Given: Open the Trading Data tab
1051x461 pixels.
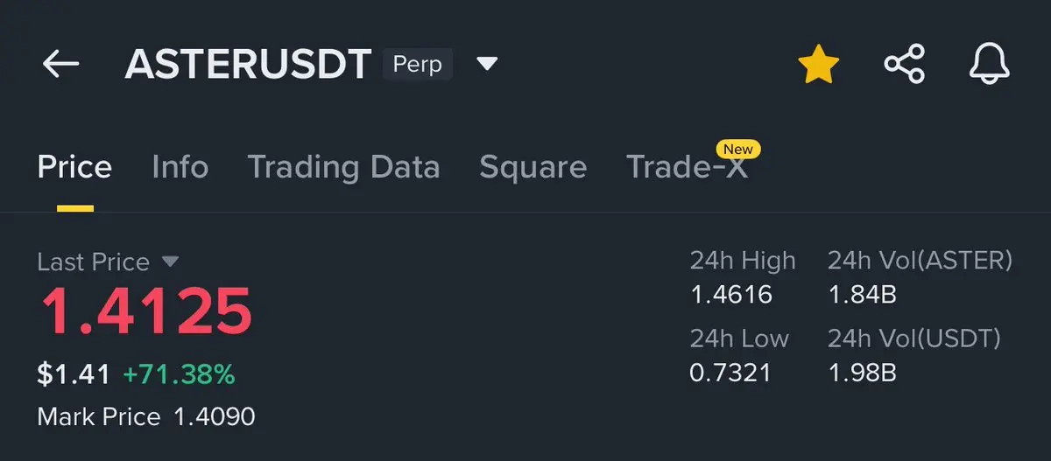Looking at the screenshot, I should [343, 167].
